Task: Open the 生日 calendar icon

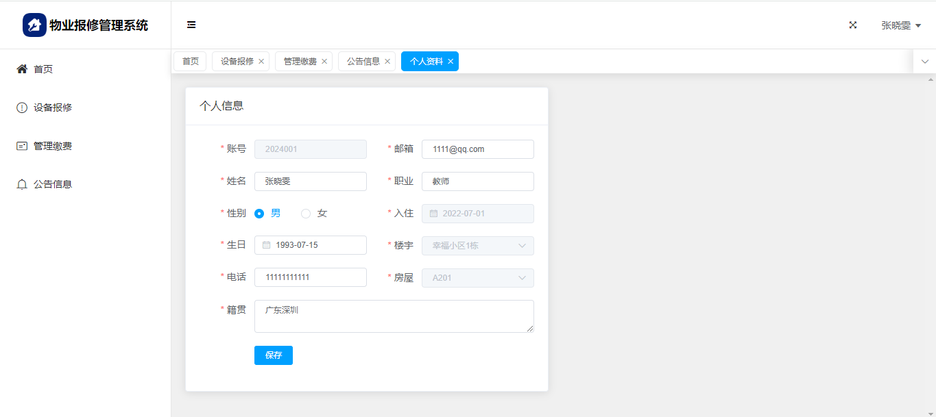Action: click(266, 245)
